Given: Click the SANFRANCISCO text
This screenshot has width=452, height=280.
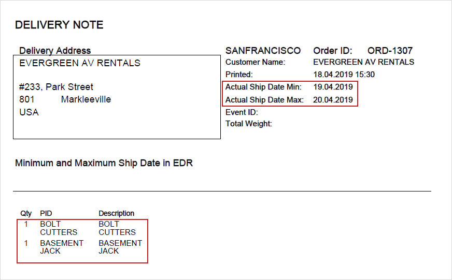Looking at the screenshot, I should click(x=263, y=51).
